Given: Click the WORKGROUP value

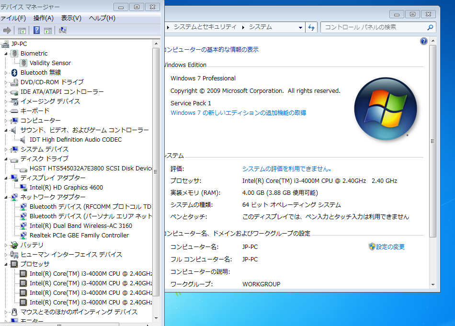Looking at the screenshot, I should pyautogui.click(x=262, y=284).
